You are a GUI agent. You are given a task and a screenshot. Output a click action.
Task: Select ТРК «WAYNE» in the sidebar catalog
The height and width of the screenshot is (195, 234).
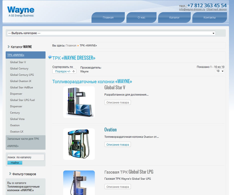[x=26, y=55]
